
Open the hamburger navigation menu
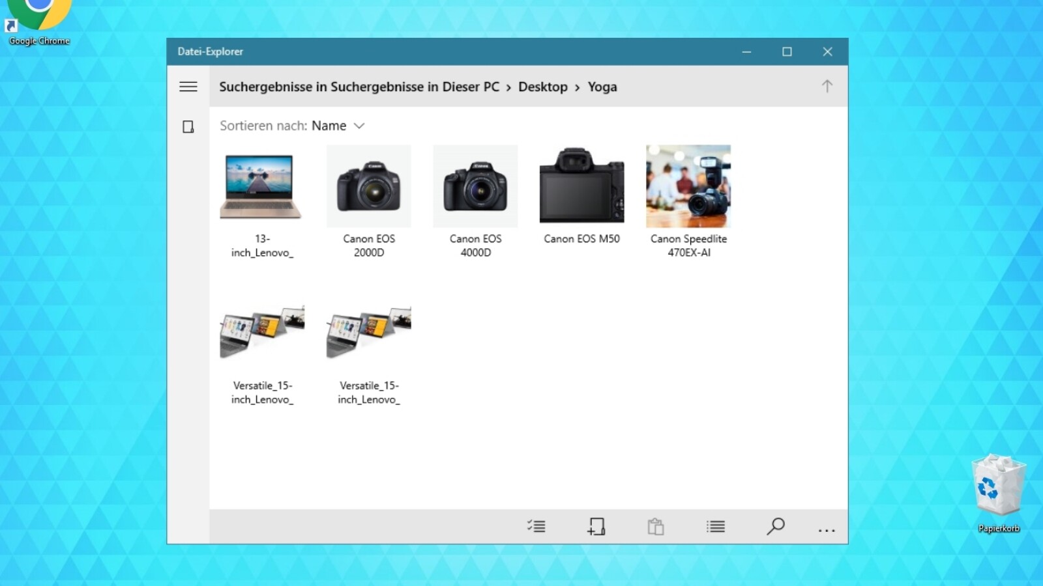pos(188,87)
